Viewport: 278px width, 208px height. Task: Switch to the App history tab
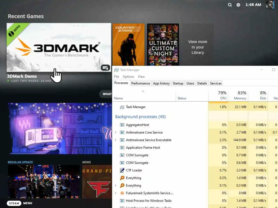(161, 83)
